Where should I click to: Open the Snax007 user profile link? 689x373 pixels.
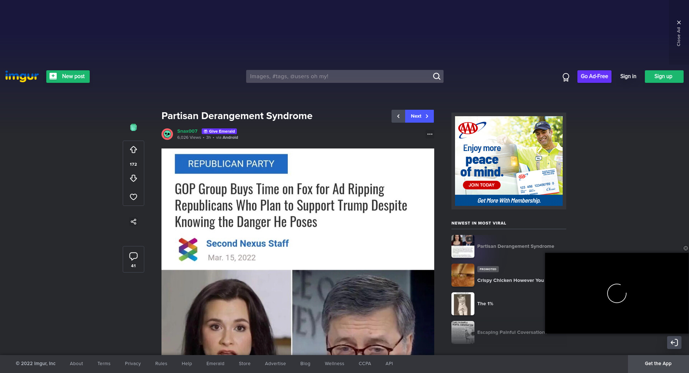point(187,131)
